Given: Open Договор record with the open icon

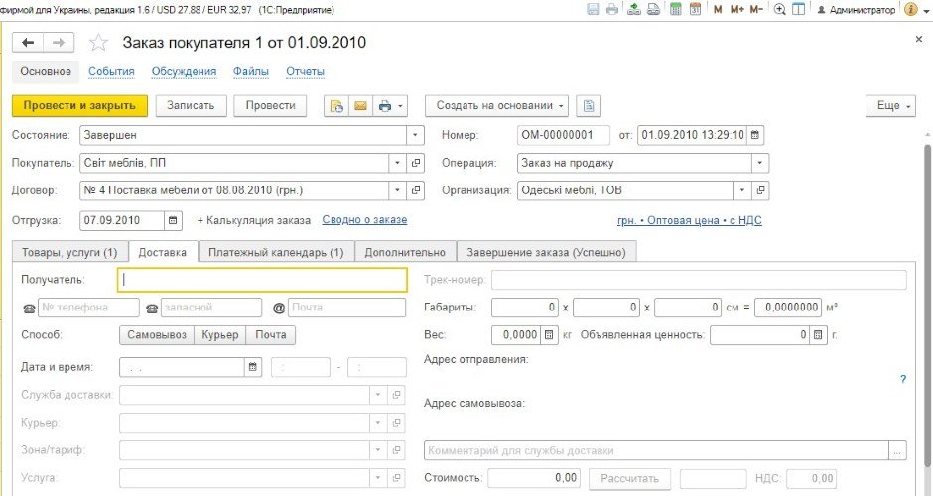Looking at the screenshot, I should (416, 190).
